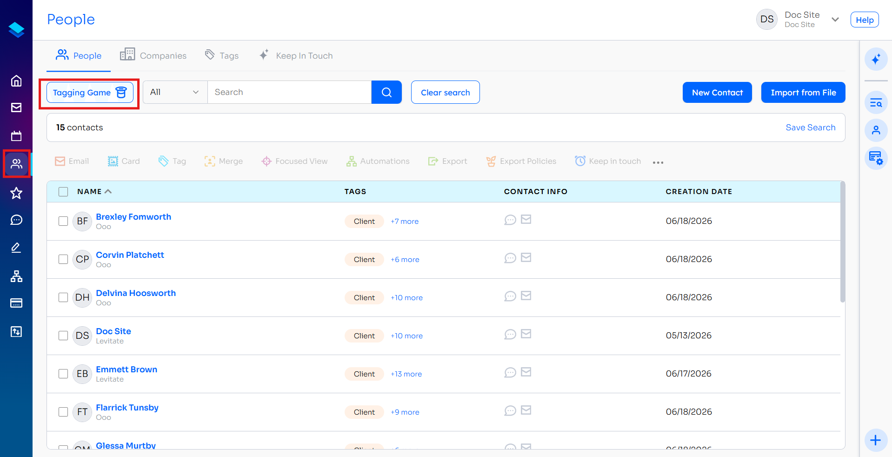Viewport: 892px width, 457px height.
Task: Click the chat icon in Emmett Brown row
Action: [510, 372]
